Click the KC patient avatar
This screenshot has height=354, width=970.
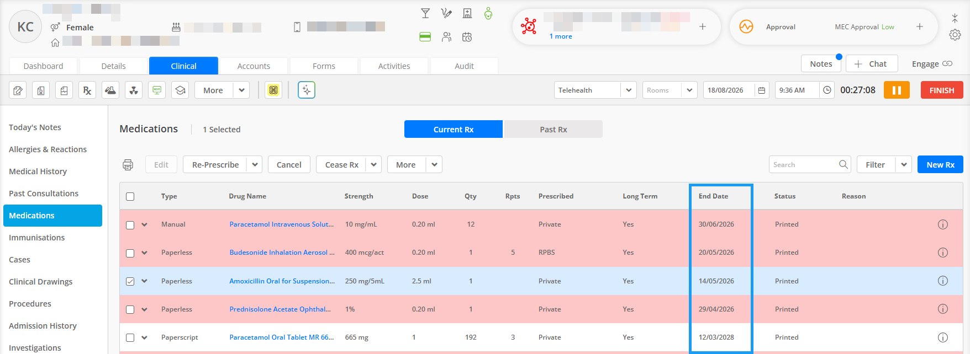coord(25,27)
